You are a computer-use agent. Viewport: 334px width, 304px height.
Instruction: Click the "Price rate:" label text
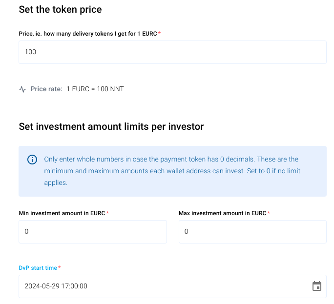click(x=46, y=89)
